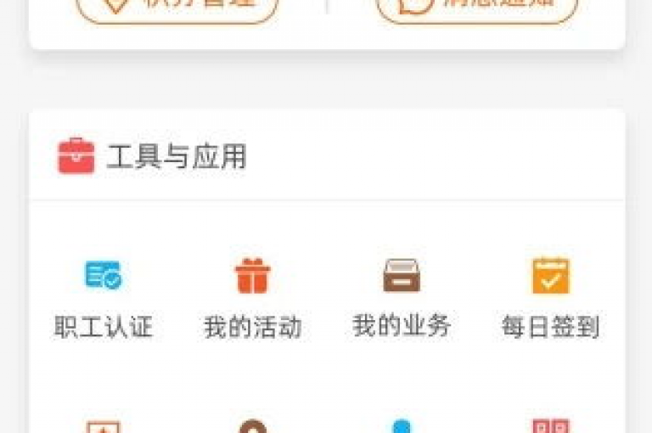Open the 我的活动 label
The image size is (652, 433).
click(x=253, y=327)
